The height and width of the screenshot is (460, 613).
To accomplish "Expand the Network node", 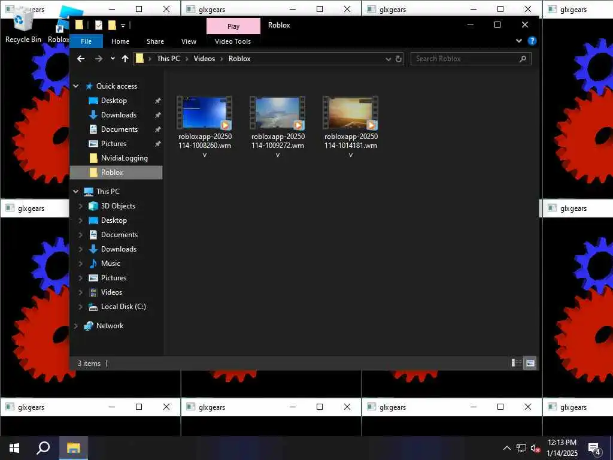I will [76, 326].
